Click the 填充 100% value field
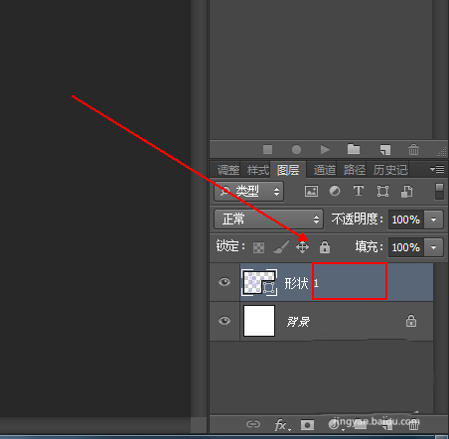This screenshot has height=439, width=449. 406,247
